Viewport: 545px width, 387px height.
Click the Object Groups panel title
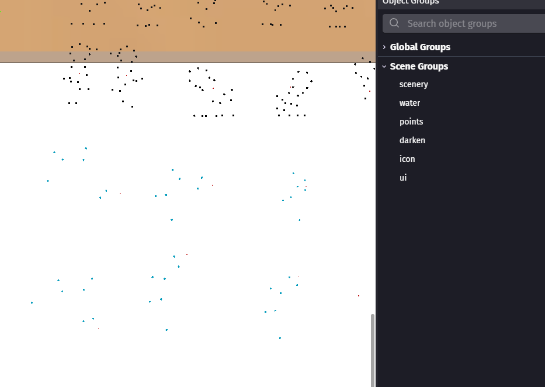coord(411,2)
